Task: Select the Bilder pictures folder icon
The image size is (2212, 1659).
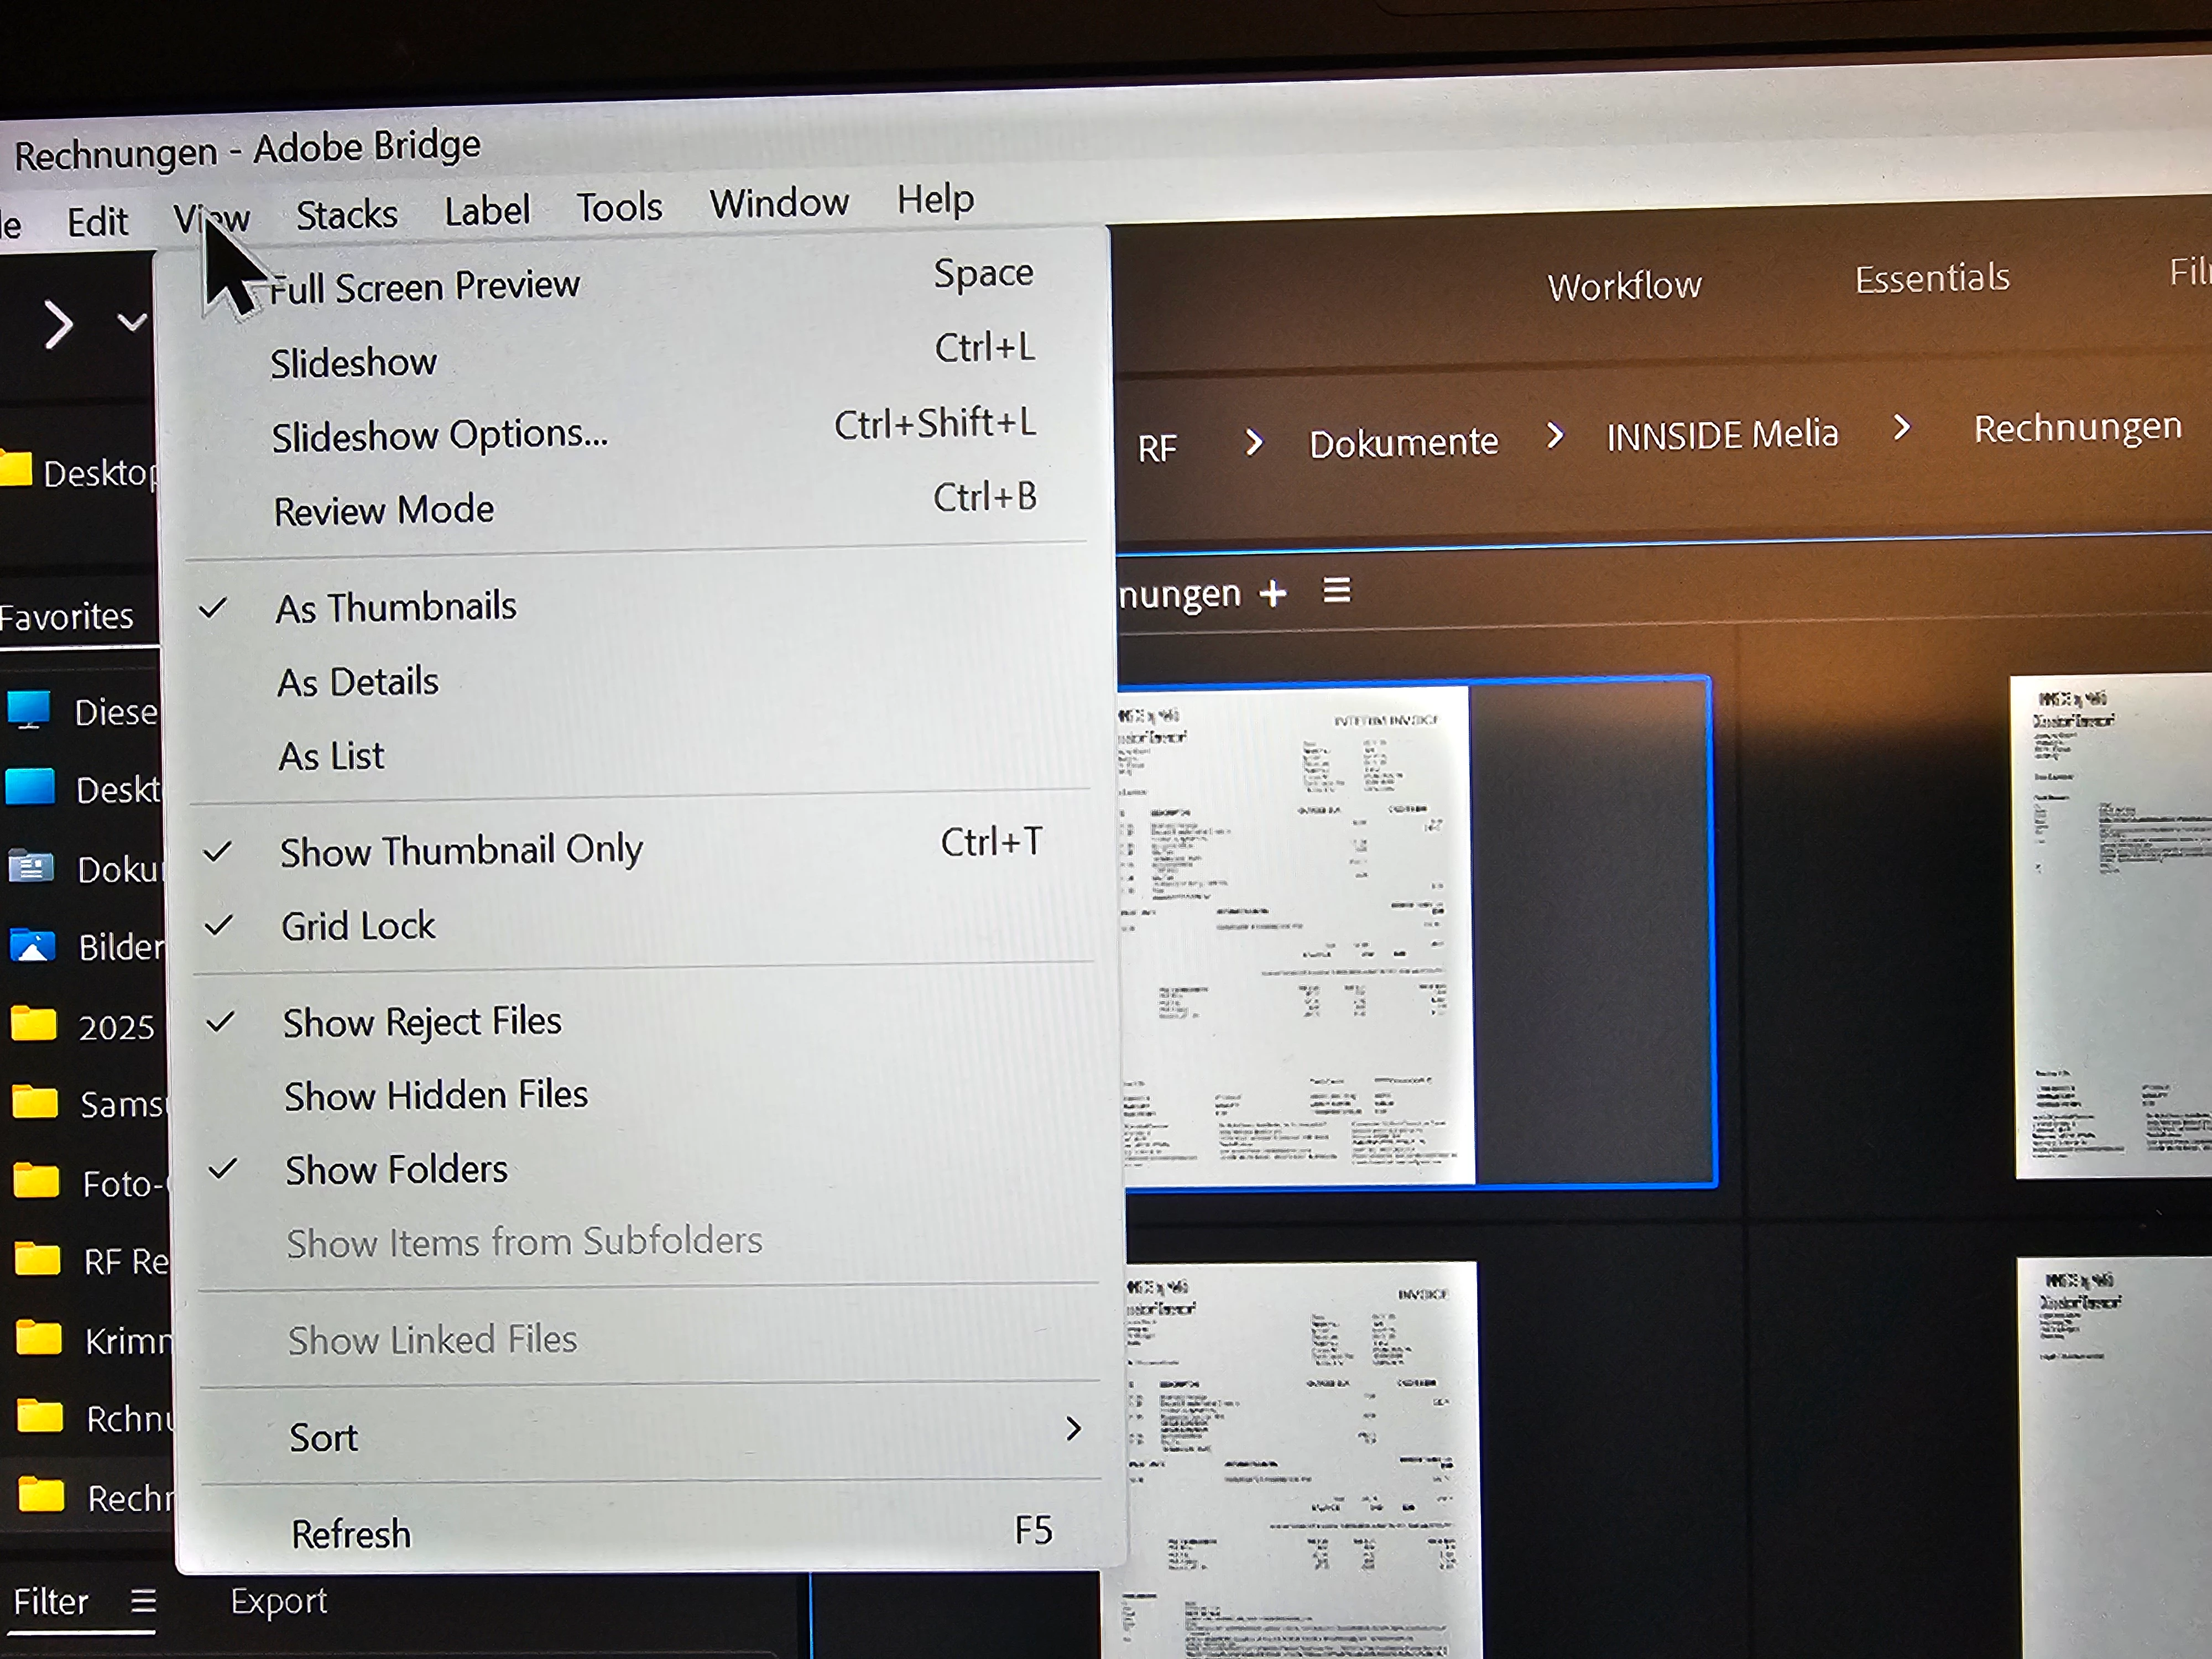Action: click(x=32, y=945)
